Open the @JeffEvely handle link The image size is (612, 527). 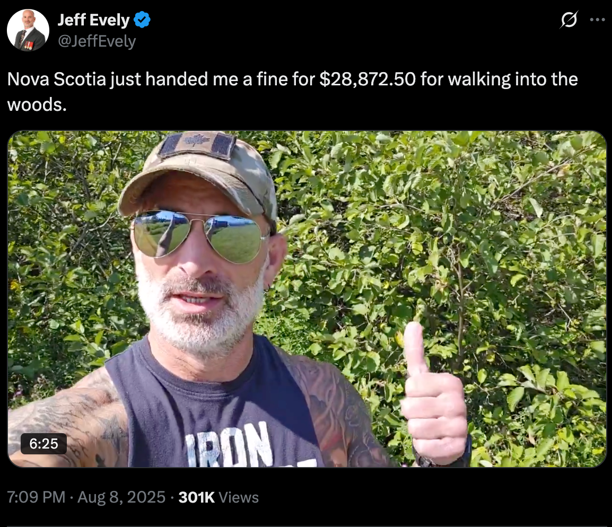coord(97,41)
